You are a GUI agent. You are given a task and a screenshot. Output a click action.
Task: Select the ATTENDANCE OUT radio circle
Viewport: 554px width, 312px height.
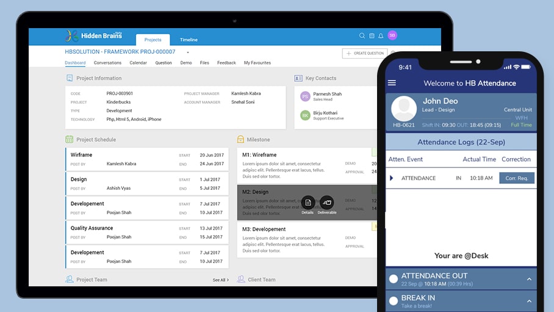(394, 279)
